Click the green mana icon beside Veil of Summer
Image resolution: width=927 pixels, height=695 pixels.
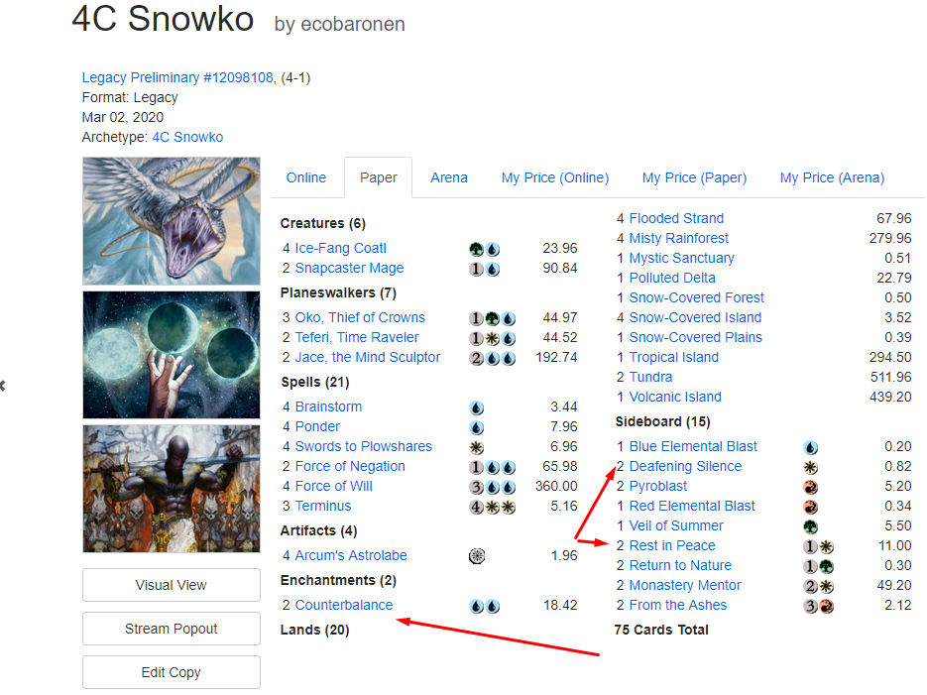click(x=811, y=526)
